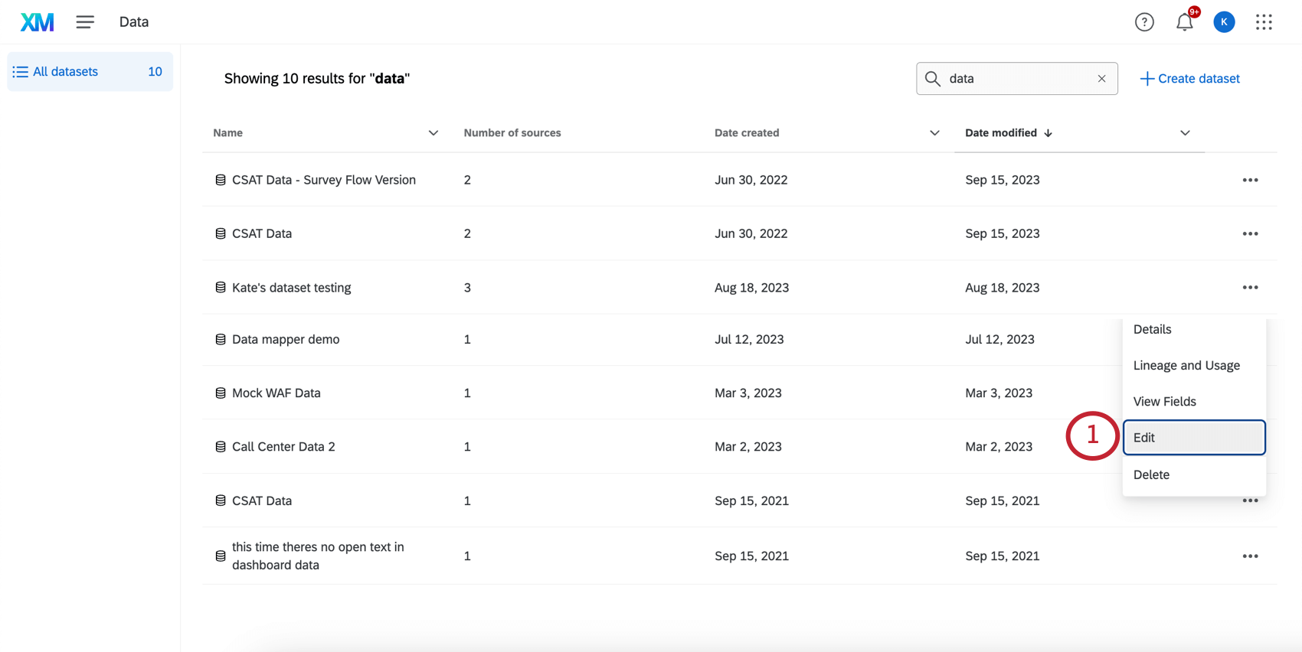Open options for the 'this time theres no open text' dataset

click(1250, 556)
